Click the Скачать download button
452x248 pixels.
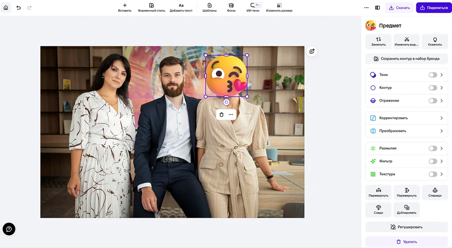click(399, 8)
